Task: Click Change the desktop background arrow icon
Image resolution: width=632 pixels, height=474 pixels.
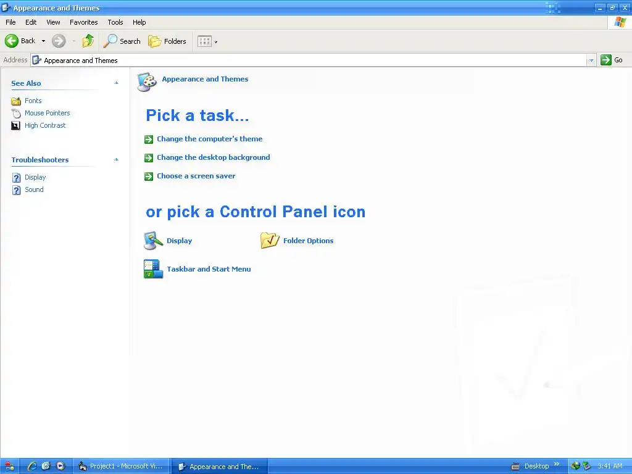Action: (x=149, y=158)
